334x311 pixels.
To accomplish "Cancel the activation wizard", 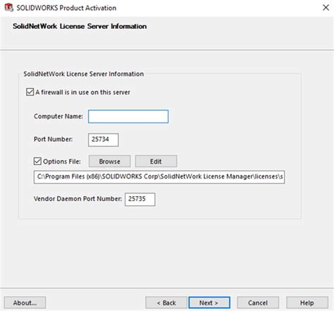I will (258, 303).
